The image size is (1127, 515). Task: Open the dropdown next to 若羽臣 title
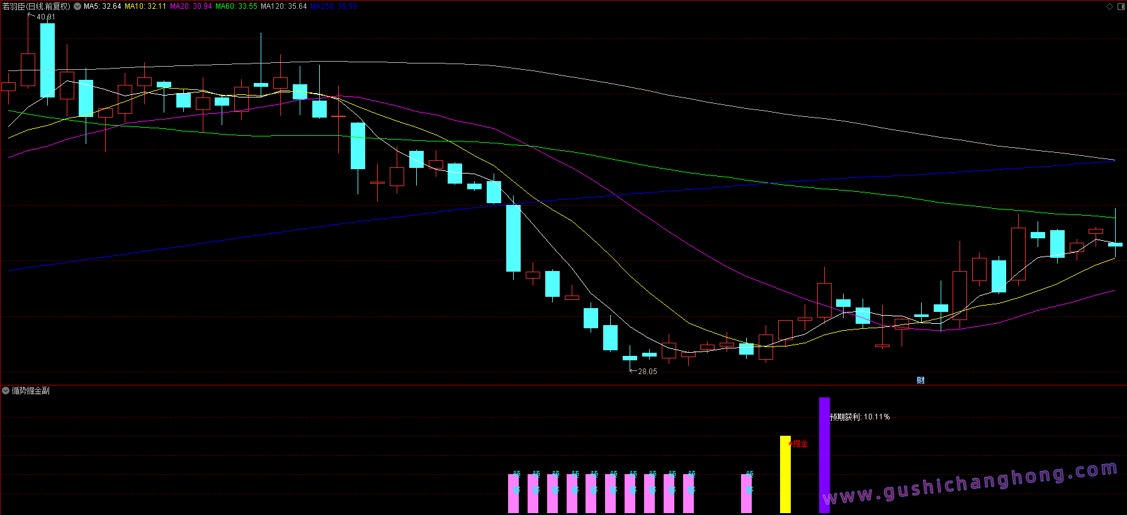click(x=77, y=6)
